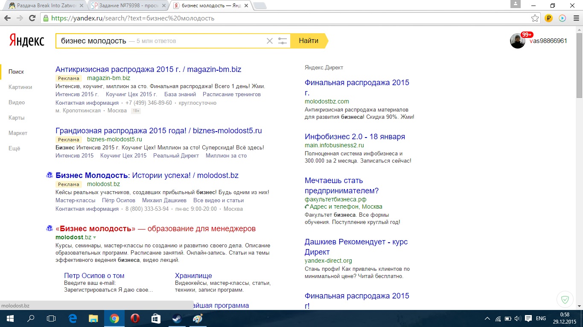The width and height of the screenshot is (583, 327).
Task: Click the taskbar clock showing 0:58
Action: point(565,315)
